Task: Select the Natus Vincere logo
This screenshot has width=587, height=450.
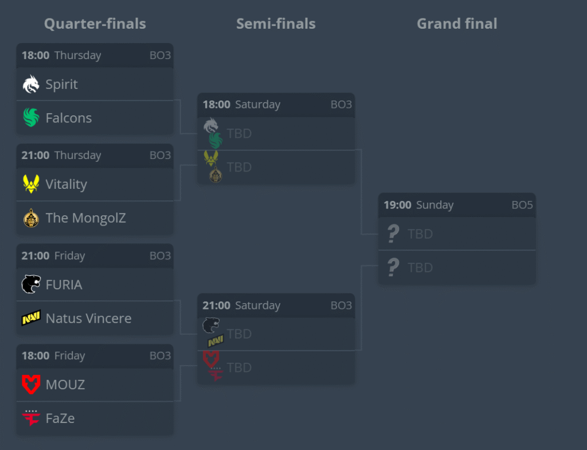Action: 30,318
